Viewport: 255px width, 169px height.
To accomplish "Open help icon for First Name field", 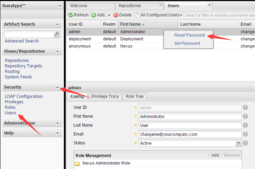I will click(x=245, y=116).
